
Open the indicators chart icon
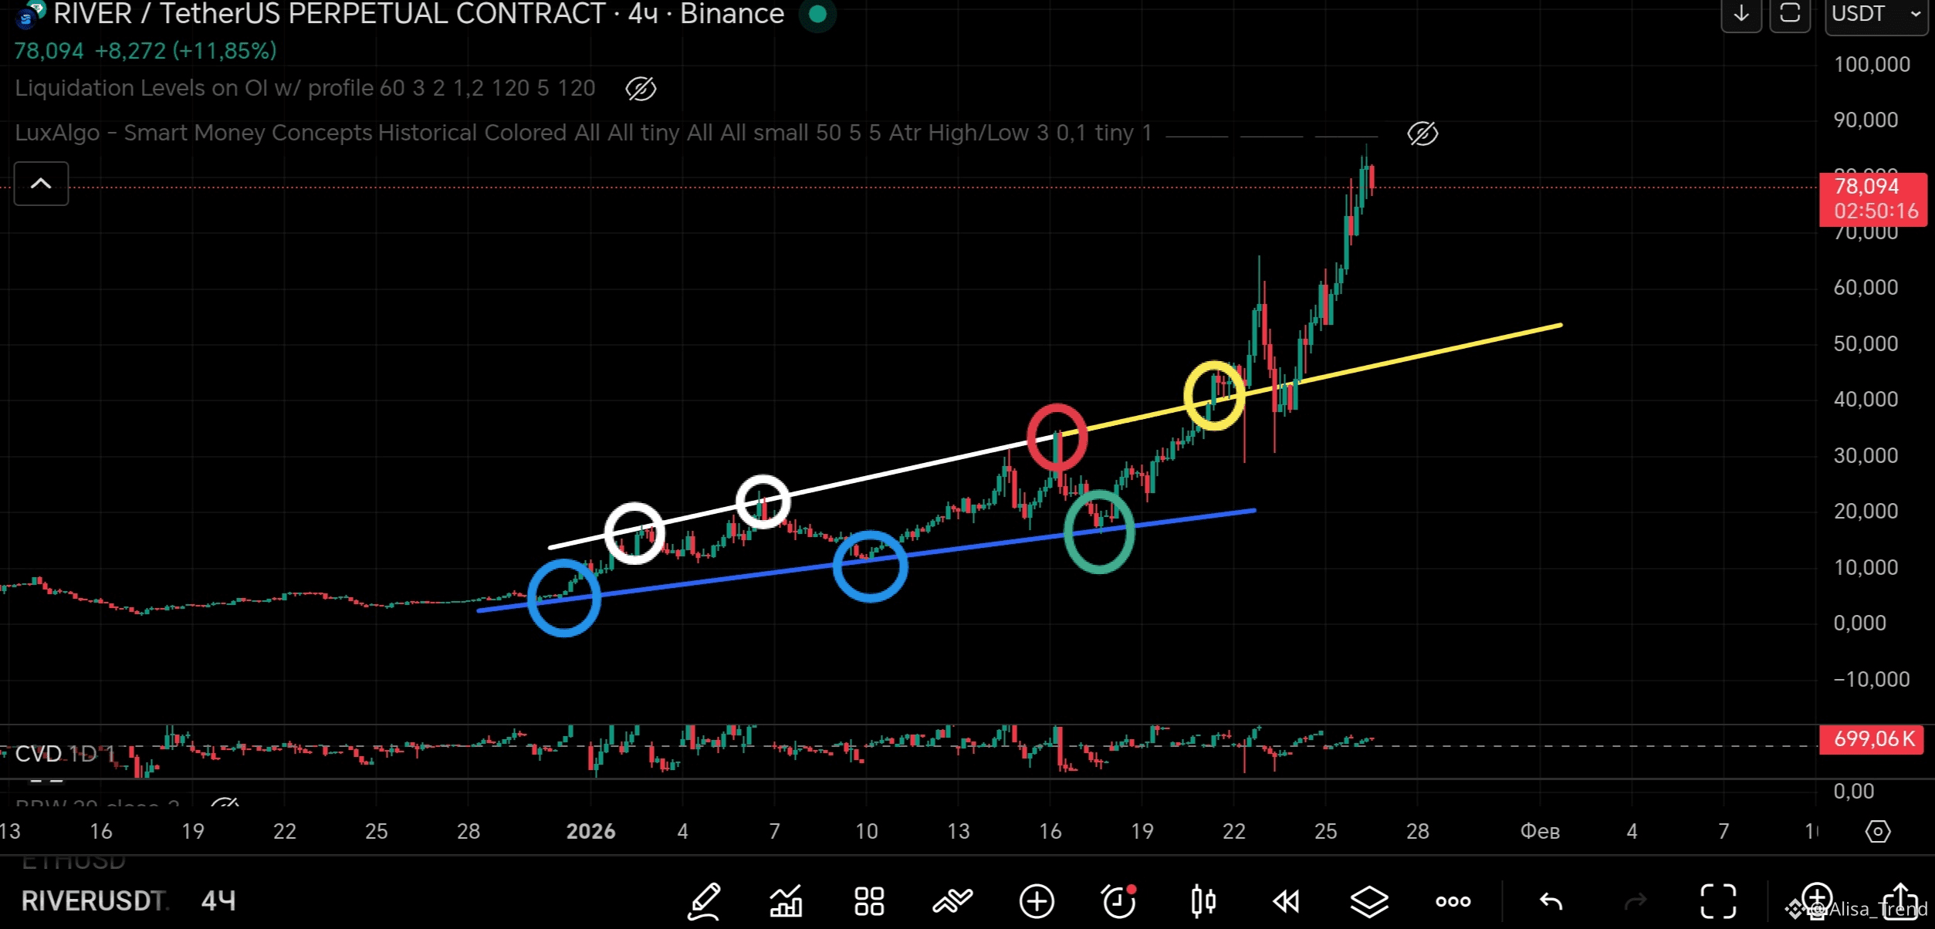point(787,901)
